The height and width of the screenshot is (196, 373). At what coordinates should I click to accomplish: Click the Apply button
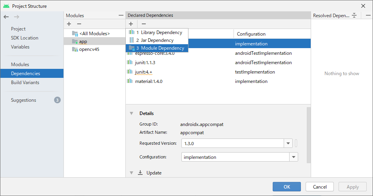pos(353,187)
